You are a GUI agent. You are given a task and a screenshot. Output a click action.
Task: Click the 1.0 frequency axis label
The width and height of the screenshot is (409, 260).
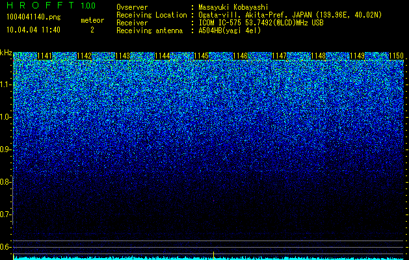pyautogui.click(x=5, y=117)
